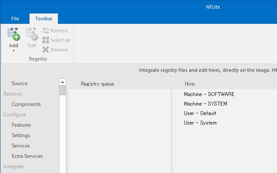This screenshot has width=277, height=173.
Task: Click the Configure section label in sidebar
Action: click(x=15, y=115)
